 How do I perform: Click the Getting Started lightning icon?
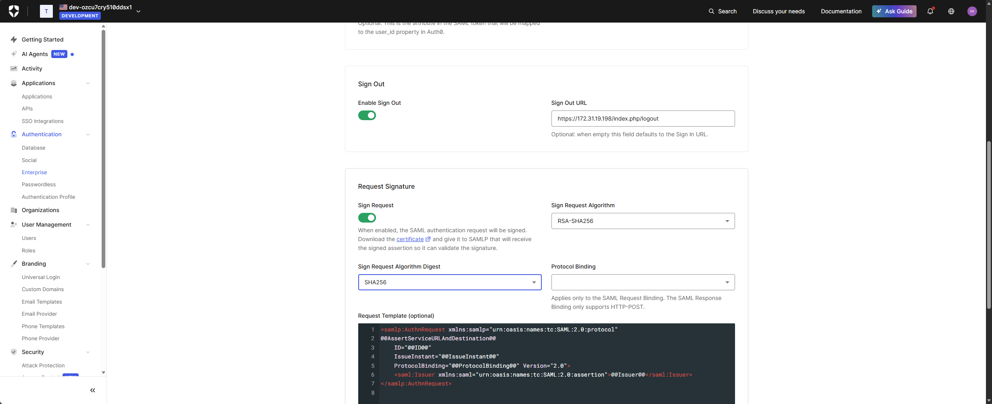point(13,39)
